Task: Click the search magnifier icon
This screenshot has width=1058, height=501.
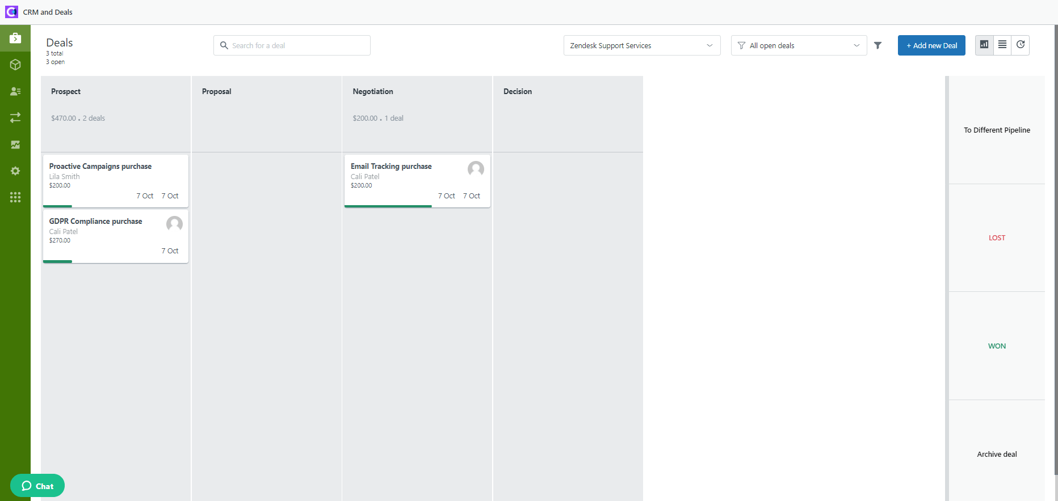Action: tap(224, 45)
